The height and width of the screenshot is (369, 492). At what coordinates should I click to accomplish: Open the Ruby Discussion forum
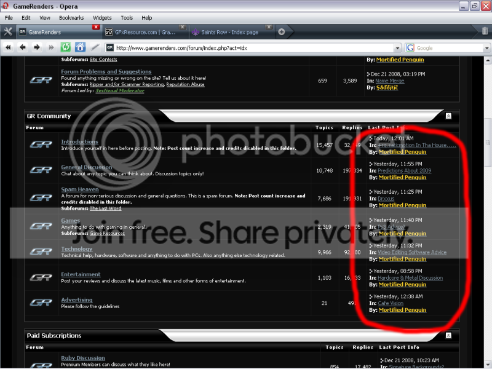click(83, 358)
